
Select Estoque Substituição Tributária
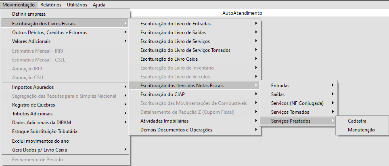[x=45, y=131]
